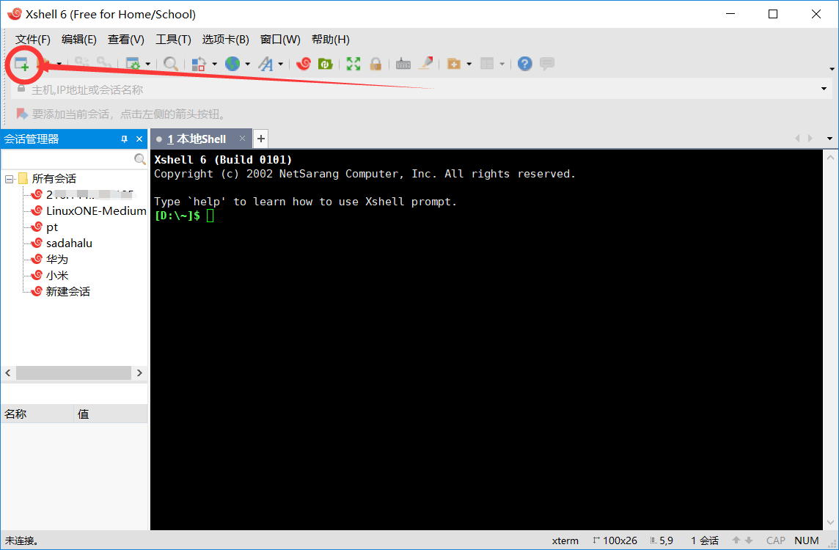839x550 pixels.
Task: Open the virtual keyboard icon
Action: click(x=403, y=64)
